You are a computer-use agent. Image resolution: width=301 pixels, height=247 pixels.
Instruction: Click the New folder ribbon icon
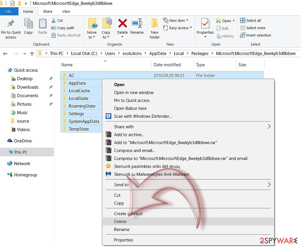(x=155, y=24)
